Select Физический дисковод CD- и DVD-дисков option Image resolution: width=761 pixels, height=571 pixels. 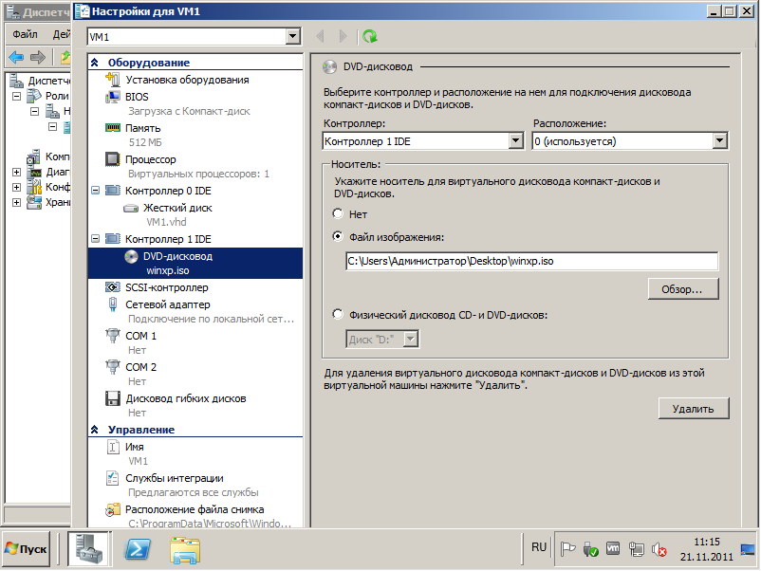(338, 315)
